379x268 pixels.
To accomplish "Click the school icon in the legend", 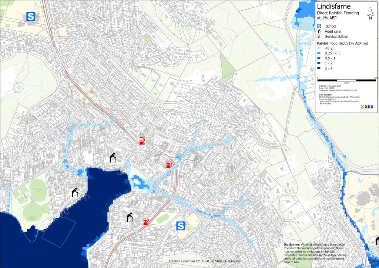I will (319, 26).
